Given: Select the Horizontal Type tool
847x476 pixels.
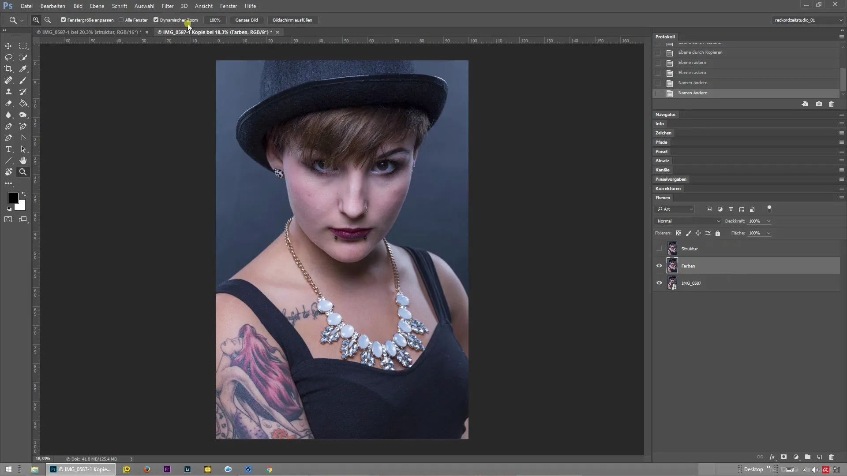Looking at the screenshot, I should pyautogui.click(x=8, y=149).
